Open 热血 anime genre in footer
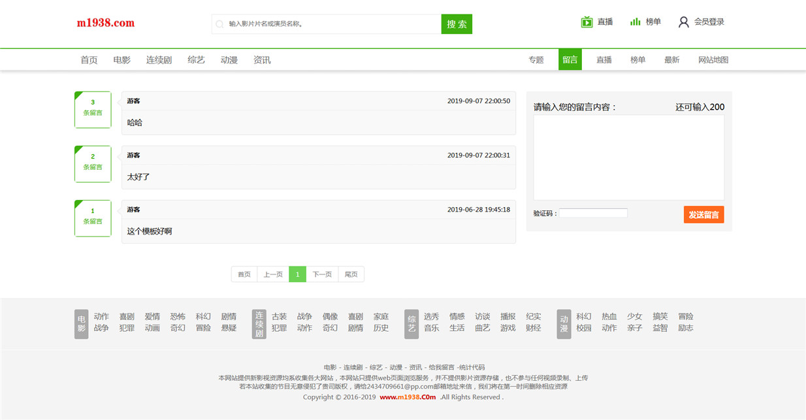This screenshot has width=806, height=420. click(x=609, y=317)
